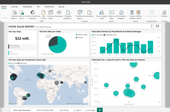Image resolution: width=170 pixels, height=112 pixels.
Task: Toggle Same Store map legend item
Action: tap(22, 63)
